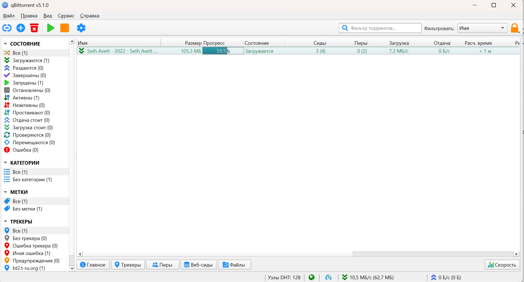Open settings via the blue gear icon

pos(81,28)
